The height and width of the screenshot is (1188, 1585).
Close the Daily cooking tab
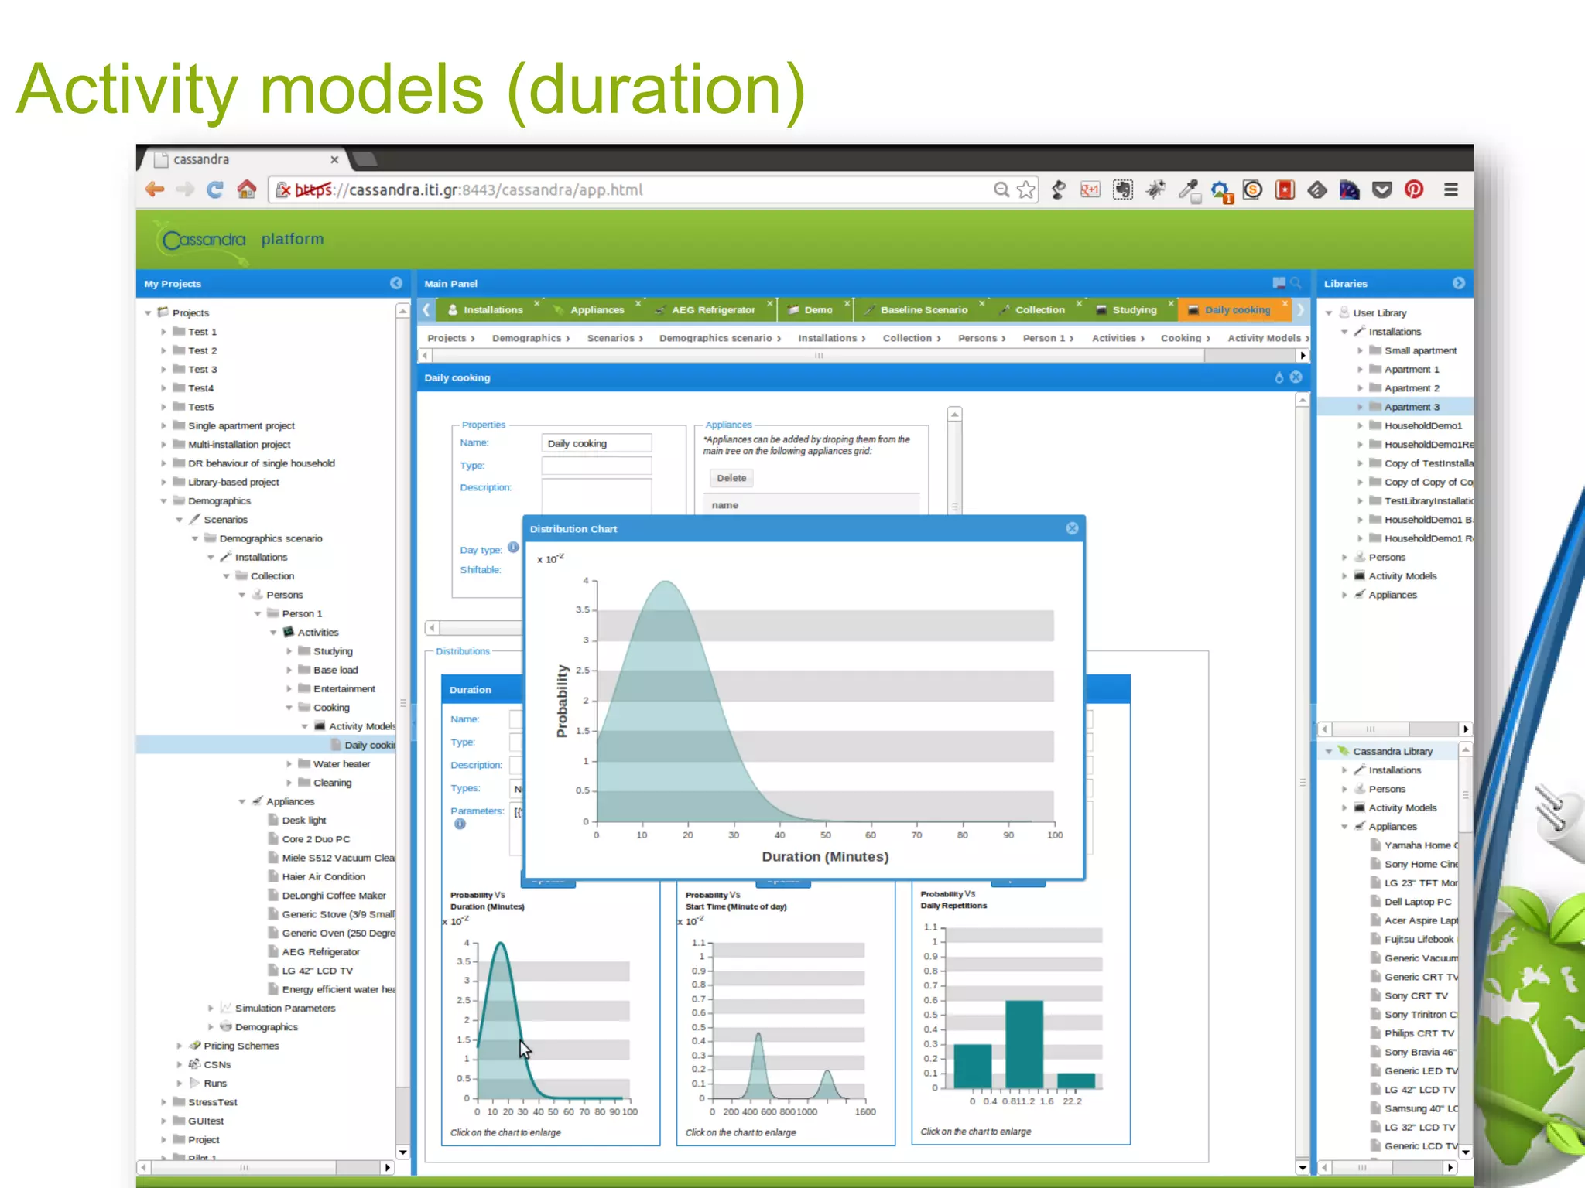[x=1285, y=303]
